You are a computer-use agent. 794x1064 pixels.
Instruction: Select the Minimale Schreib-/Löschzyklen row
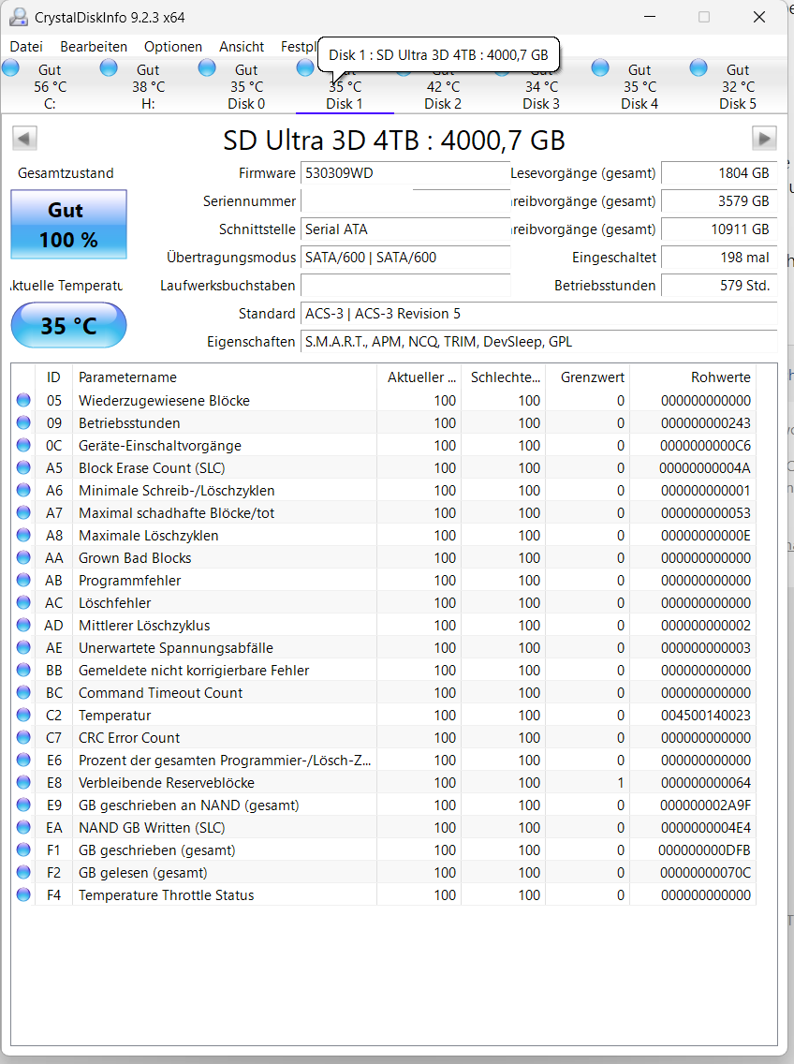click(384, 491)
